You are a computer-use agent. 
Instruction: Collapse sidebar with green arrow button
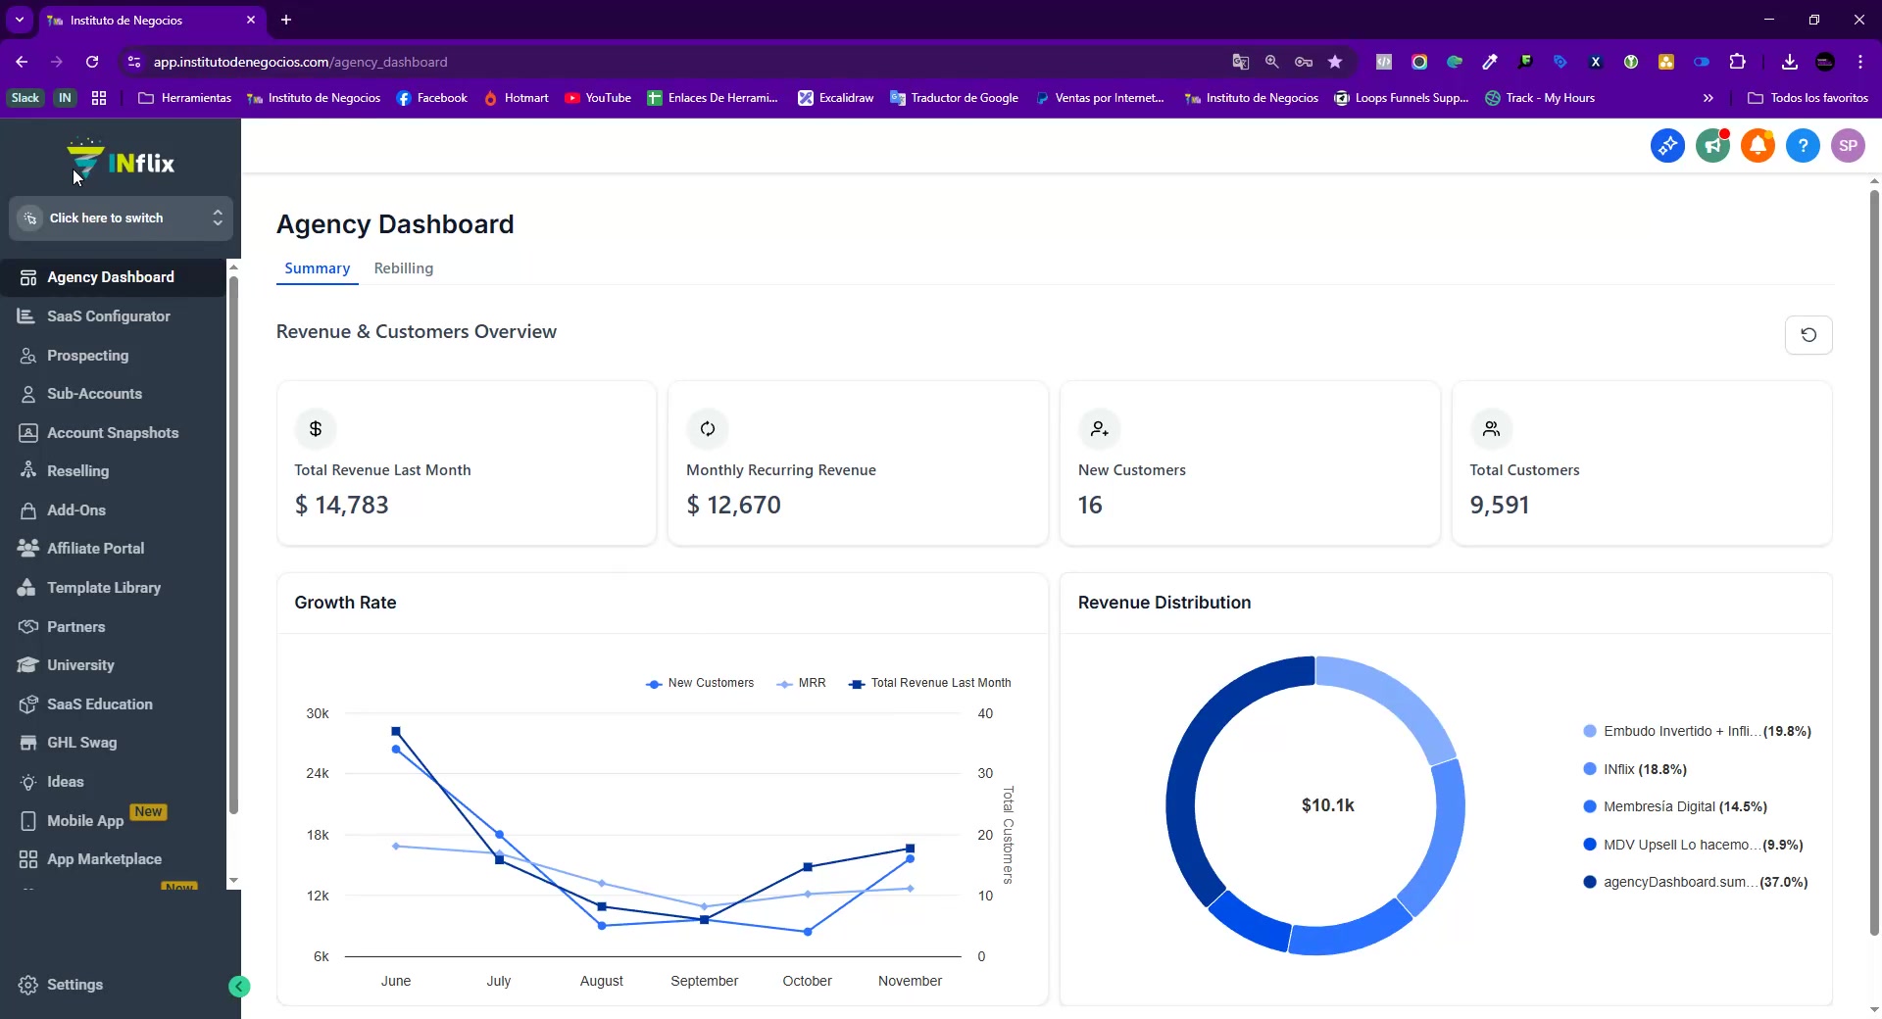tap(239, 987)
